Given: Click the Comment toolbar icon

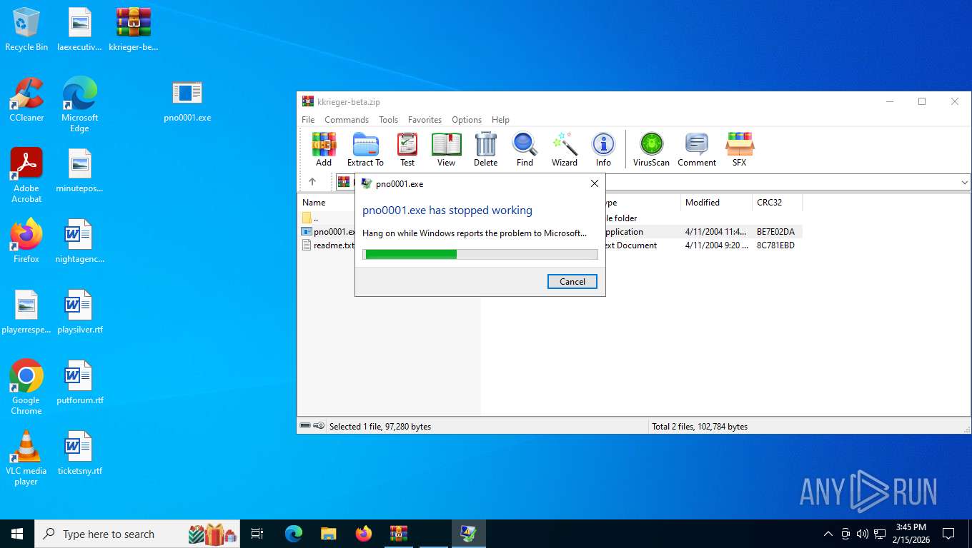Looking at the screenshot, I should (x=697, y=150).
